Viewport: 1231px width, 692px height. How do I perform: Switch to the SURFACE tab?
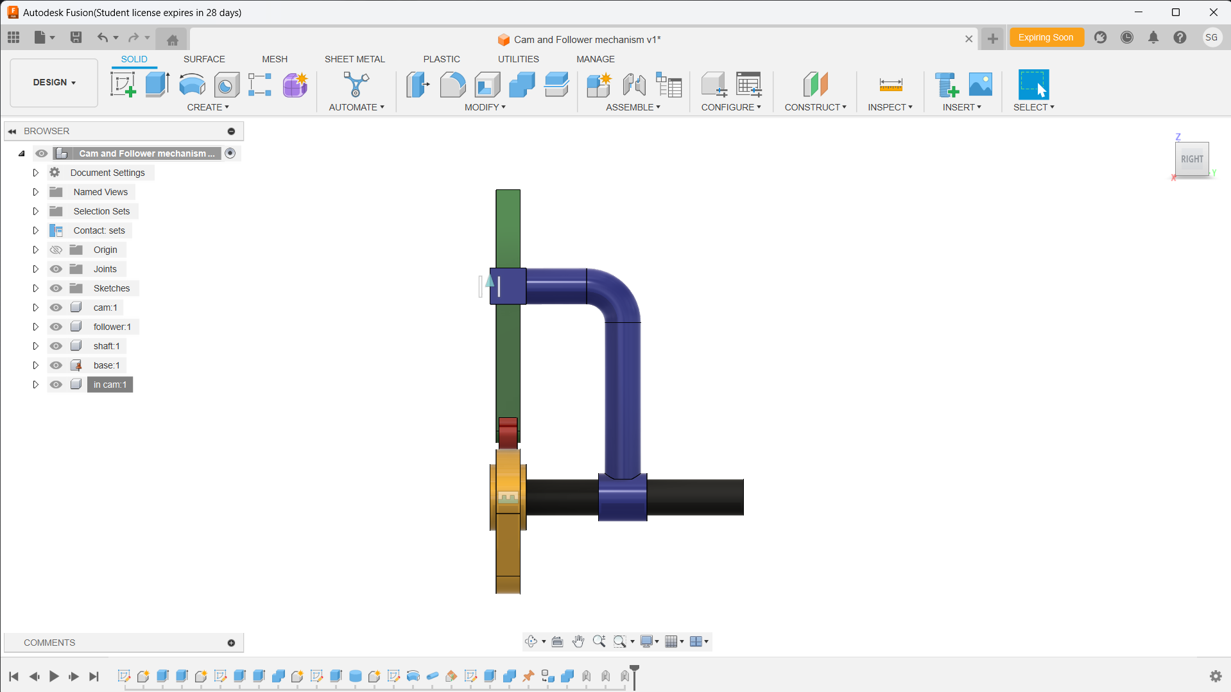[204, 59]
